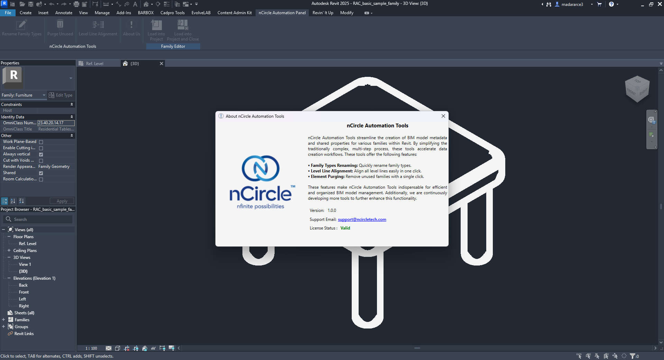The image size is (664, 360).
Task: Open the madararce3 account dropdown
Action: click(x=592, y=4)
